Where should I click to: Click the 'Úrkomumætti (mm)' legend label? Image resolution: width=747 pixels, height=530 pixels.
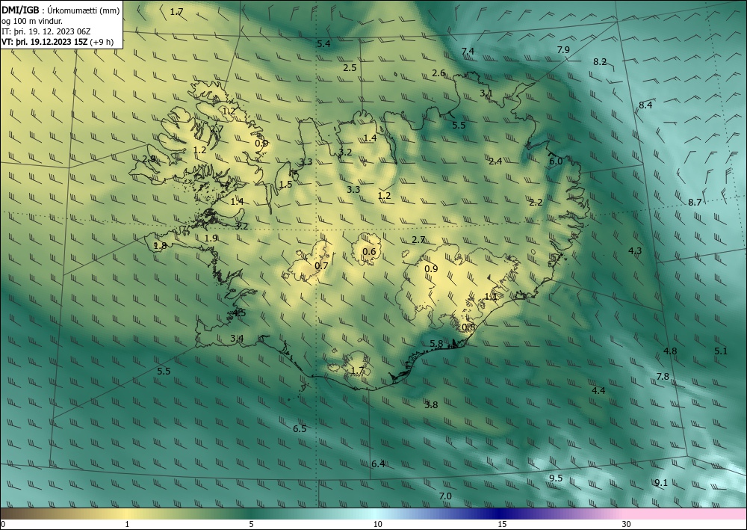[x=84, y=11]
